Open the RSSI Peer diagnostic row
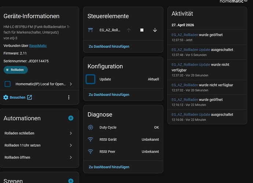Image resolution: width=253 pixels, height=183 pixels. (123, 151)
